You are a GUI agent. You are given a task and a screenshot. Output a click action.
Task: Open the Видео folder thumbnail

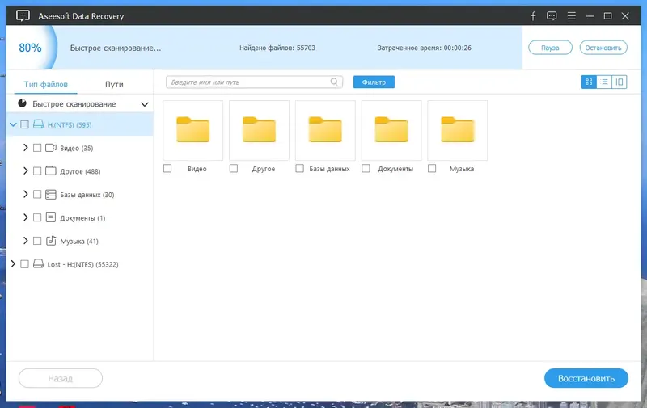click(x=193, y=130)
